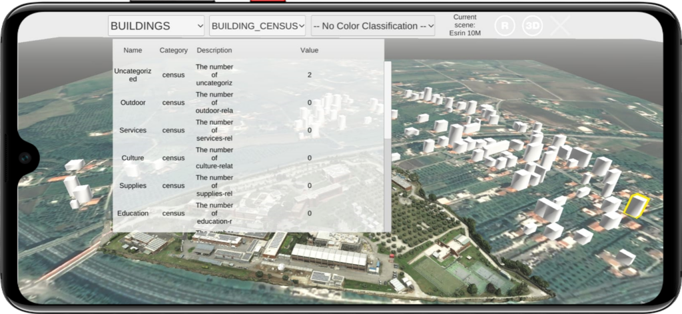
Task: Select the Education row name
Action: click(133, 213)
